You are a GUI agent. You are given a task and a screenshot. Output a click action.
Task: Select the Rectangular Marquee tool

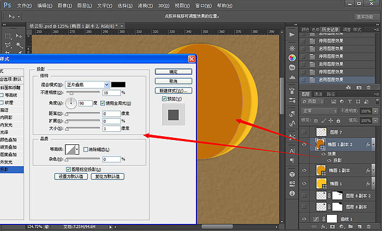pyautogui.click(x=8, y=37)
